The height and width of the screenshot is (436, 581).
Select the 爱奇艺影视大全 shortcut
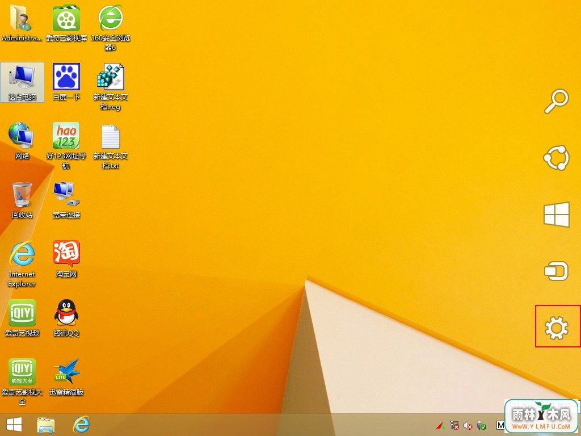click(x=22, y=382)
